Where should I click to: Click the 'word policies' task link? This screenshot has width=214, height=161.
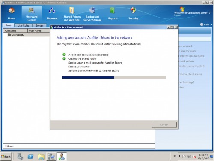pyautogui.click(x=187, y=61)
